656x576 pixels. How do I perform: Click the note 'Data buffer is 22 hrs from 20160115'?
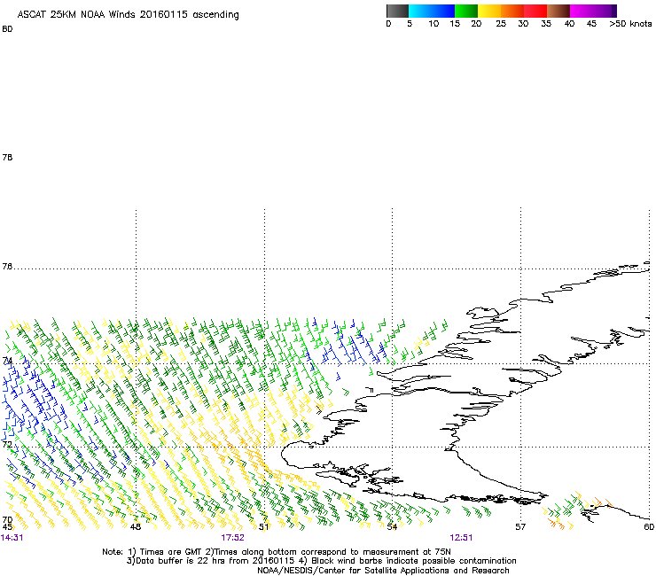[215, 561]
